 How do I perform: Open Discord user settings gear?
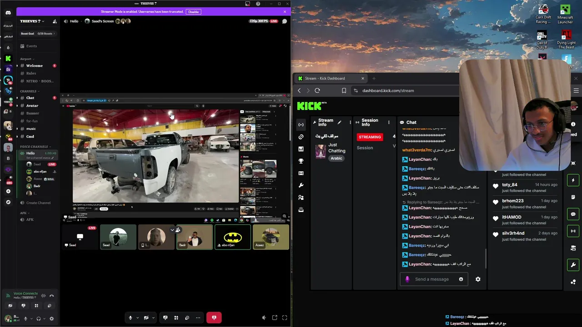[51, 319]
